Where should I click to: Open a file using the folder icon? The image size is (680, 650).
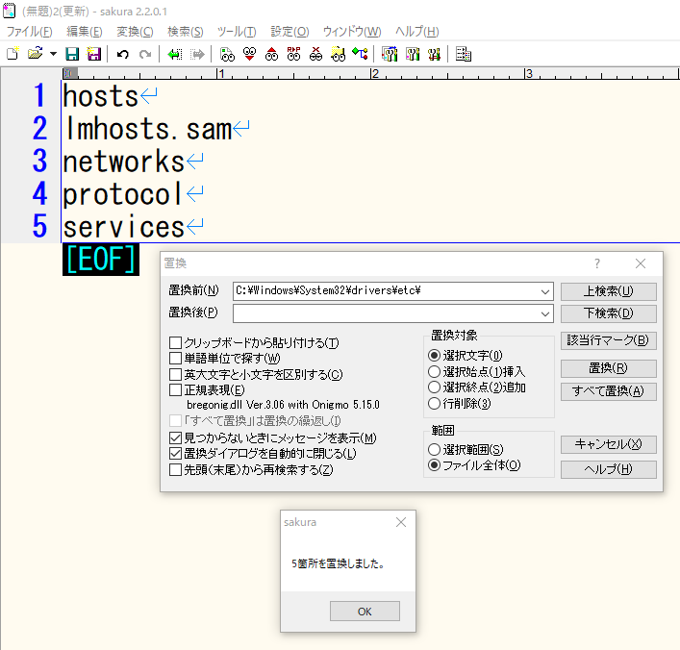pos(36,54)
